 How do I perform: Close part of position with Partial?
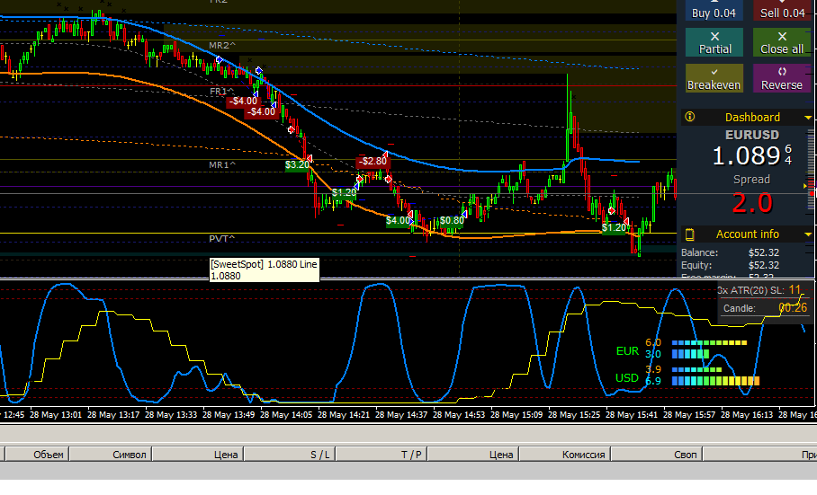tap(714, 42)
